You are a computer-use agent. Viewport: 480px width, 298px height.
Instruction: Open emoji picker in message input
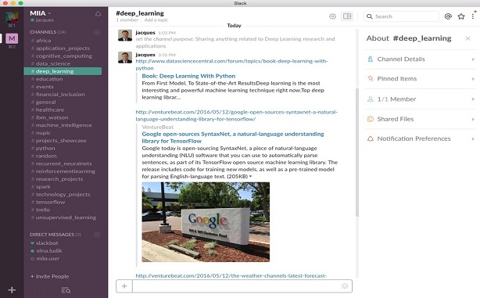pos(345,285)
